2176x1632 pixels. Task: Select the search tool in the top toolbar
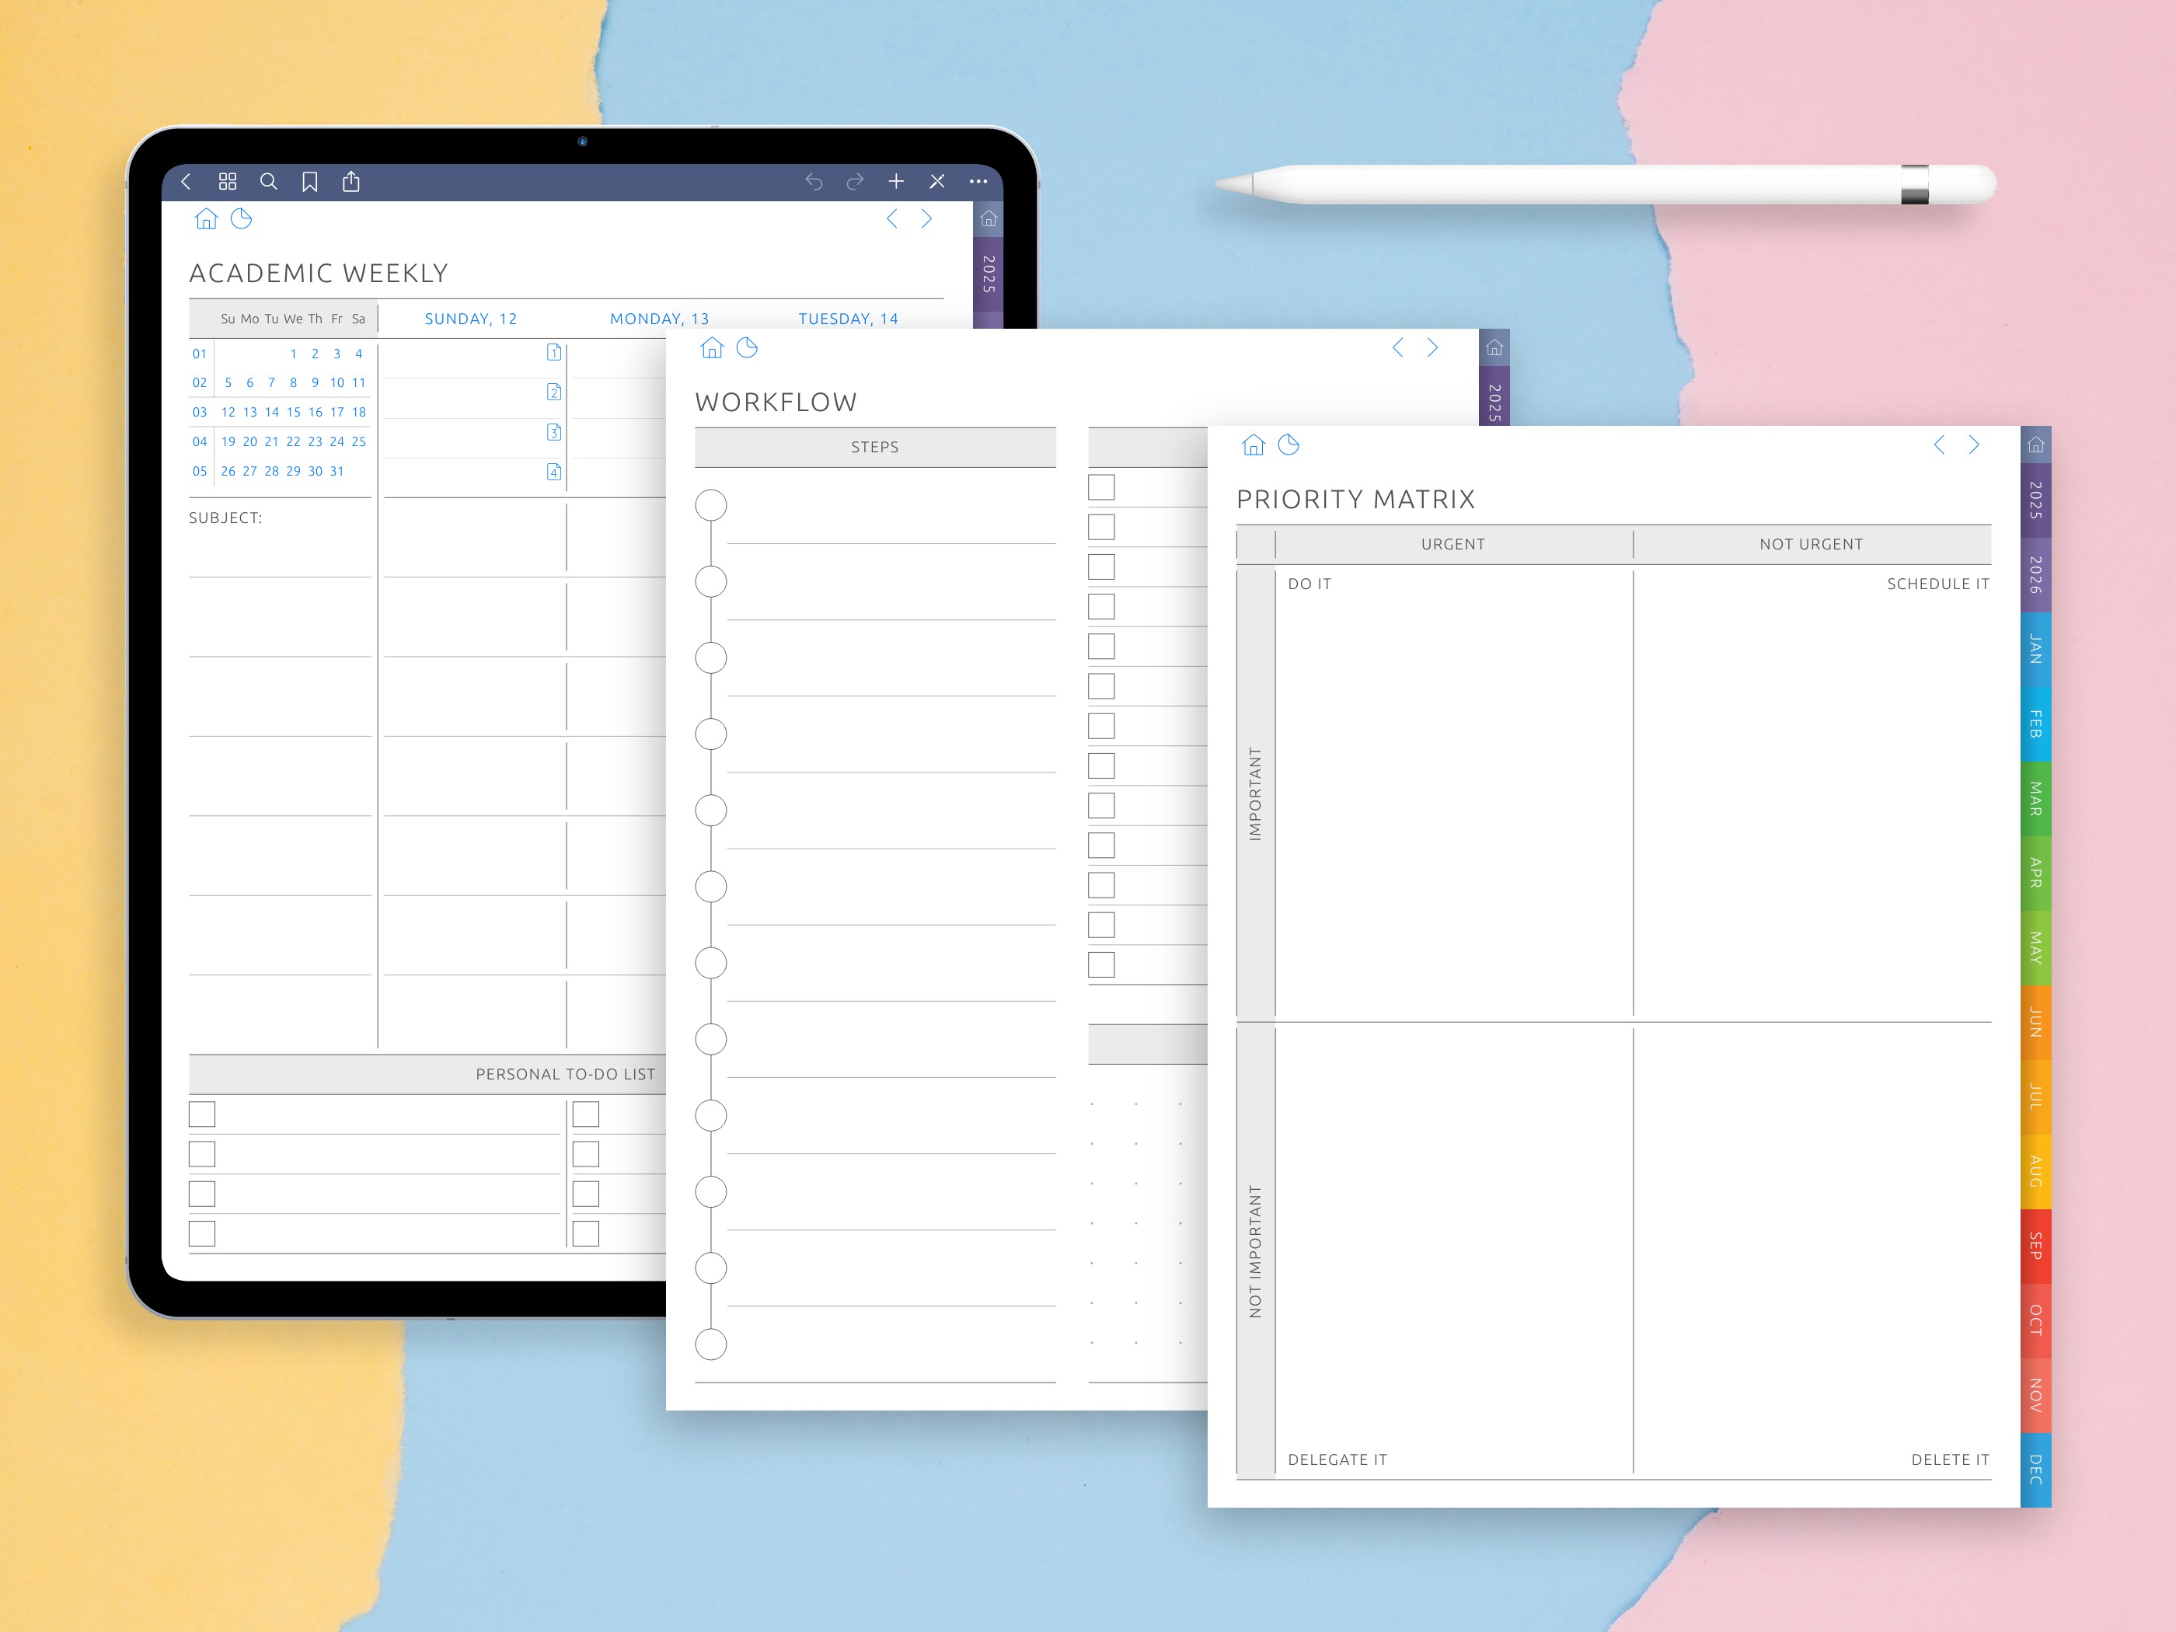[269, 181]
